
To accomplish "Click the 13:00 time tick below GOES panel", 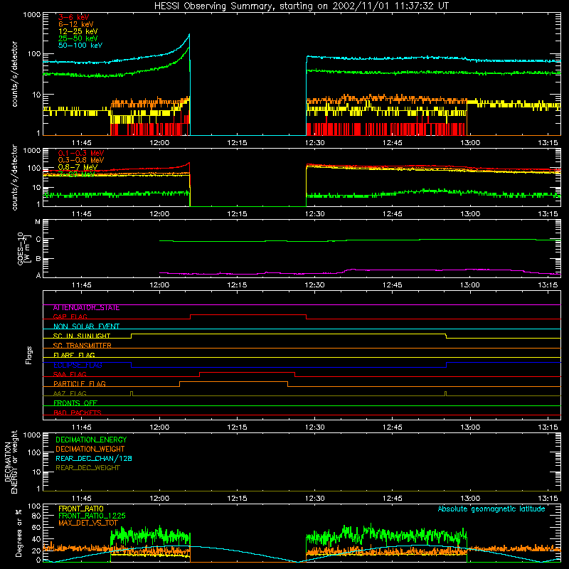I will (470, 285).
